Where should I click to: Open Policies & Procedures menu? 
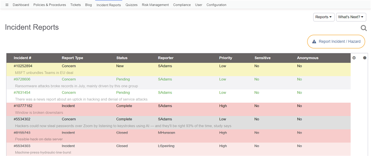[49, 5]
